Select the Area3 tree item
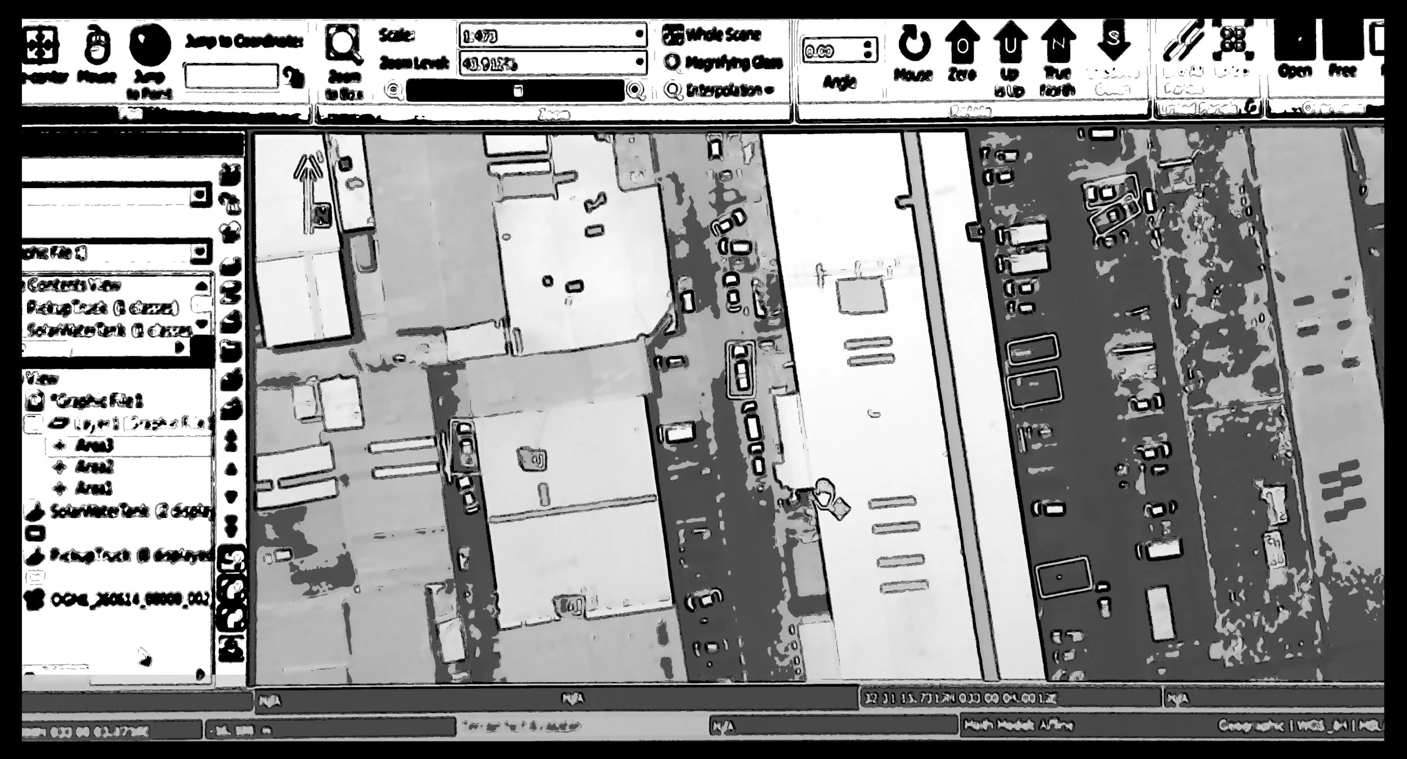The height and width of the screenshot is (759, 1407). 94,446
